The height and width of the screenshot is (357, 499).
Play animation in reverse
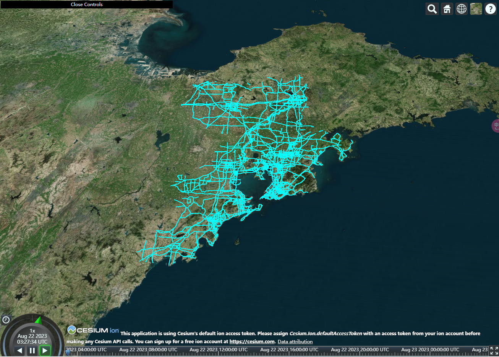[19, 350]
